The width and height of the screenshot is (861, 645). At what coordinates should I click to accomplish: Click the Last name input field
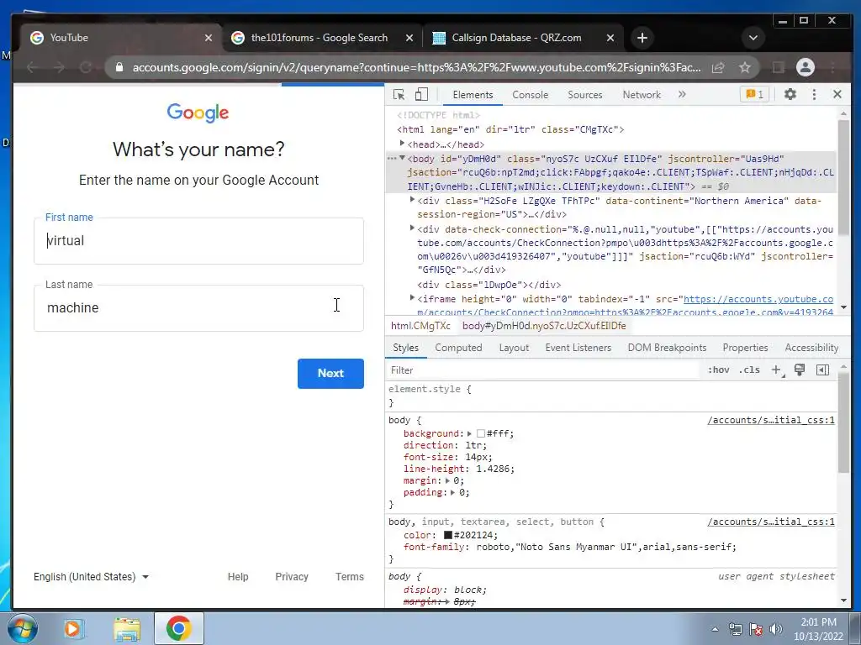click(198, 308)
